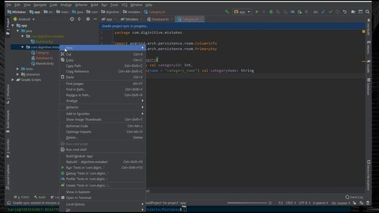
Task: Run the app with green play button
Action: pyautogui.click(x=257, y=12)
